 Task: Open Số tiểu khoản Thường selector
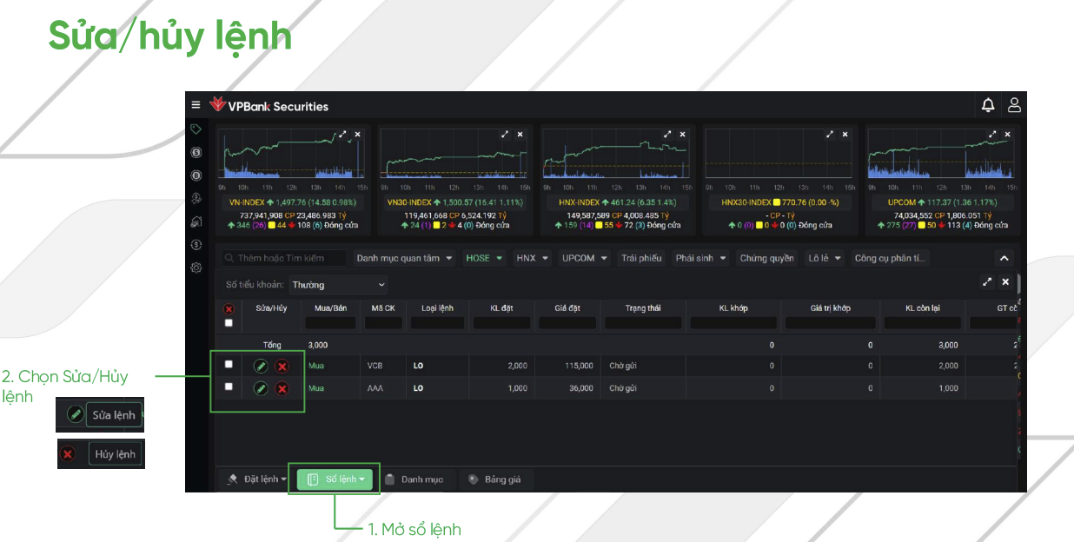click(338, 285)
